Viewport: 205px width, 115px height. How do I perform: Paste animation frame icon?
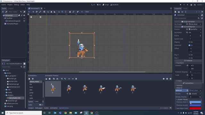pyautogui.click(x=57, y=79)
